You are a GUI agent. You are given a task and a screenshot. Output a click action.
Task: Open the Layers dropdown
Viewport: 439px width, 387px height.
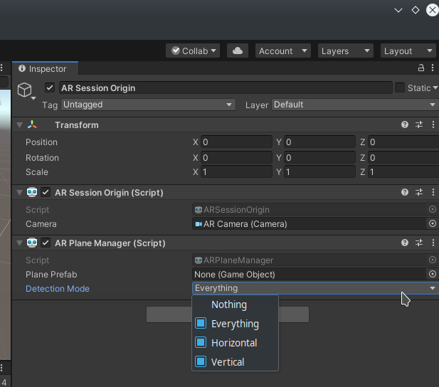pyautogui.click(x=346, y=51)
